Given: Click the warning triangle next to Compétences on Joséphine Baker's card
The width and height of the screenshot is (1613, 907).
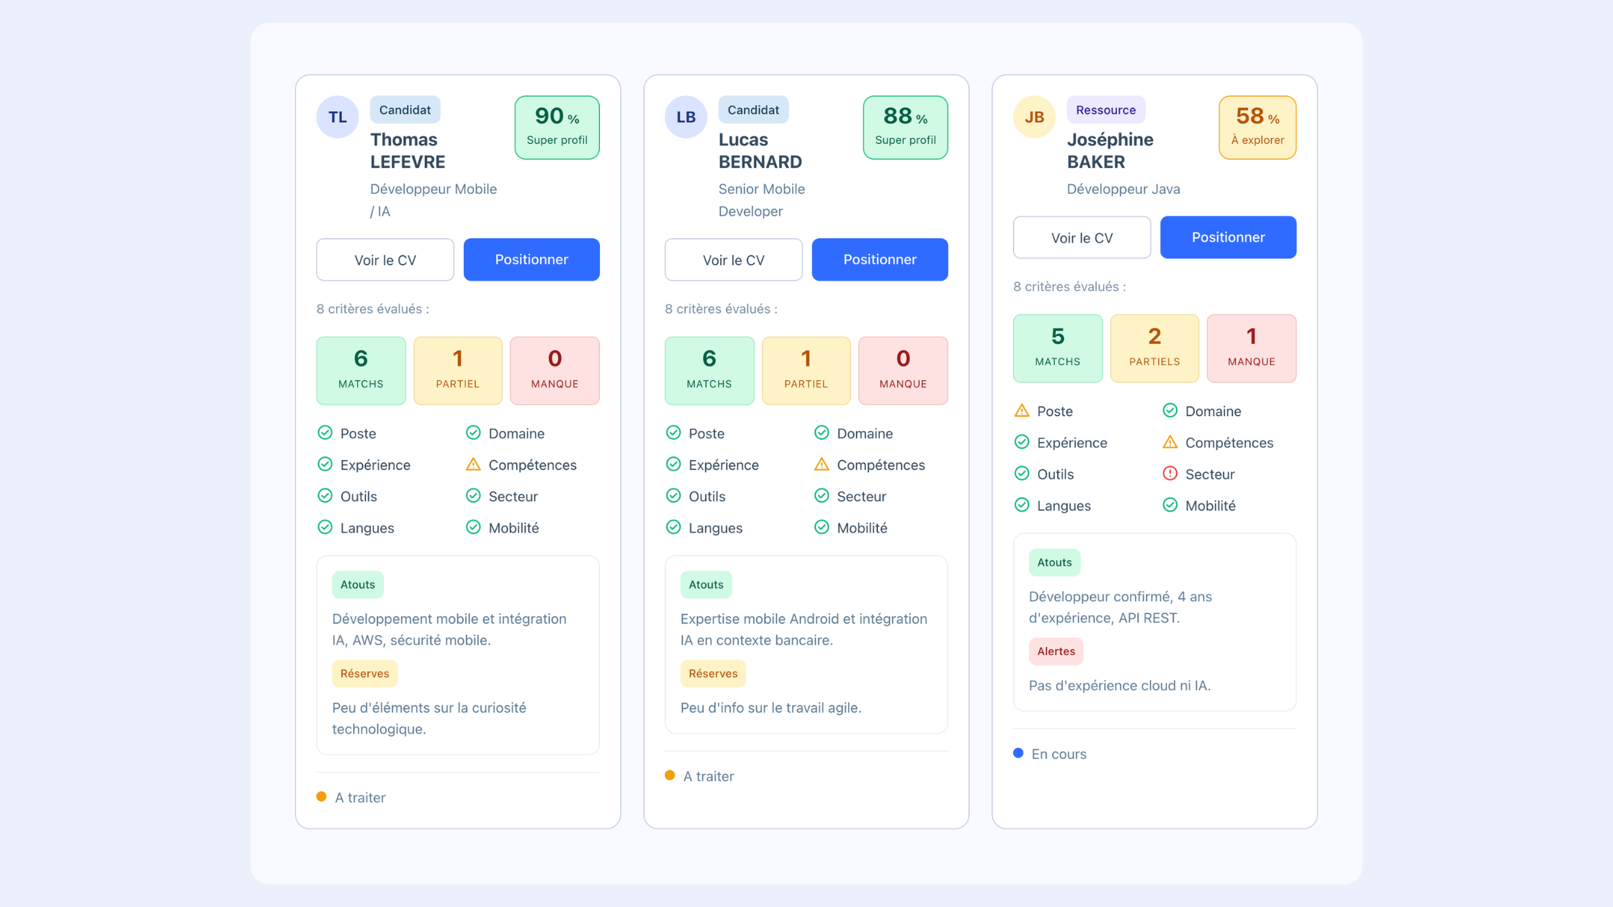Looking at the screenshot, I should click(x=1170, y=442).
